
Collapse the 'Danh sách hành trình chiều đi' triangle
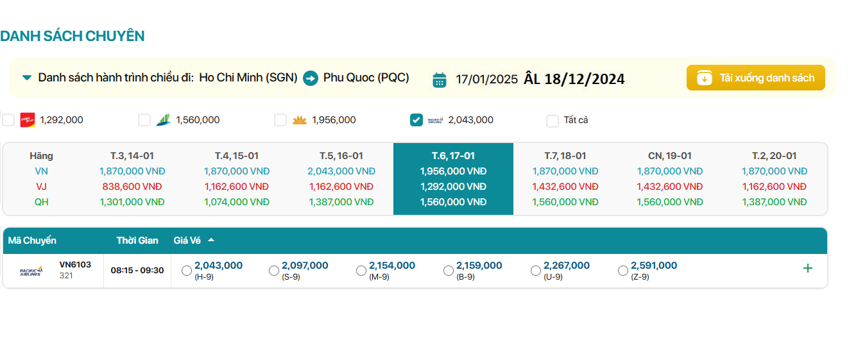pyautogui.click(x=27, y=78)
